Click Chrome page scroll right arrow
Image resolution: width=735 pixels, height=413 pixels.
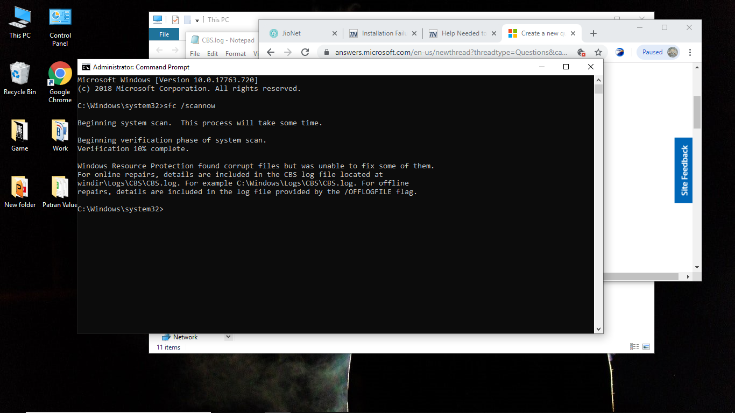[688, 276]
